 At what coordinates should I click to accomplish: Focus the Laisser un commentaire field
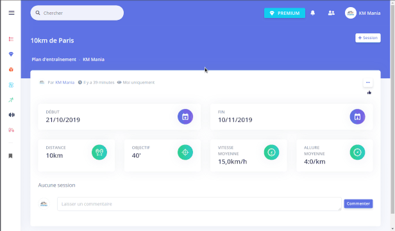tap(199, 204)
